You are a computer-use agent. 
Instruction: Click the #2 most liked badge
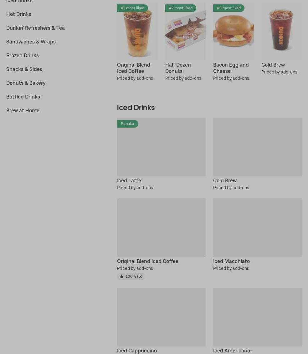(x=181, y=8)
